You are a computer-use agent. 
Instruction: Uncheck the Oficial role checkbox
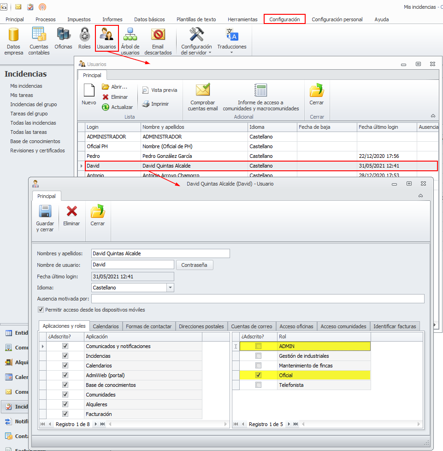(259, 375)
